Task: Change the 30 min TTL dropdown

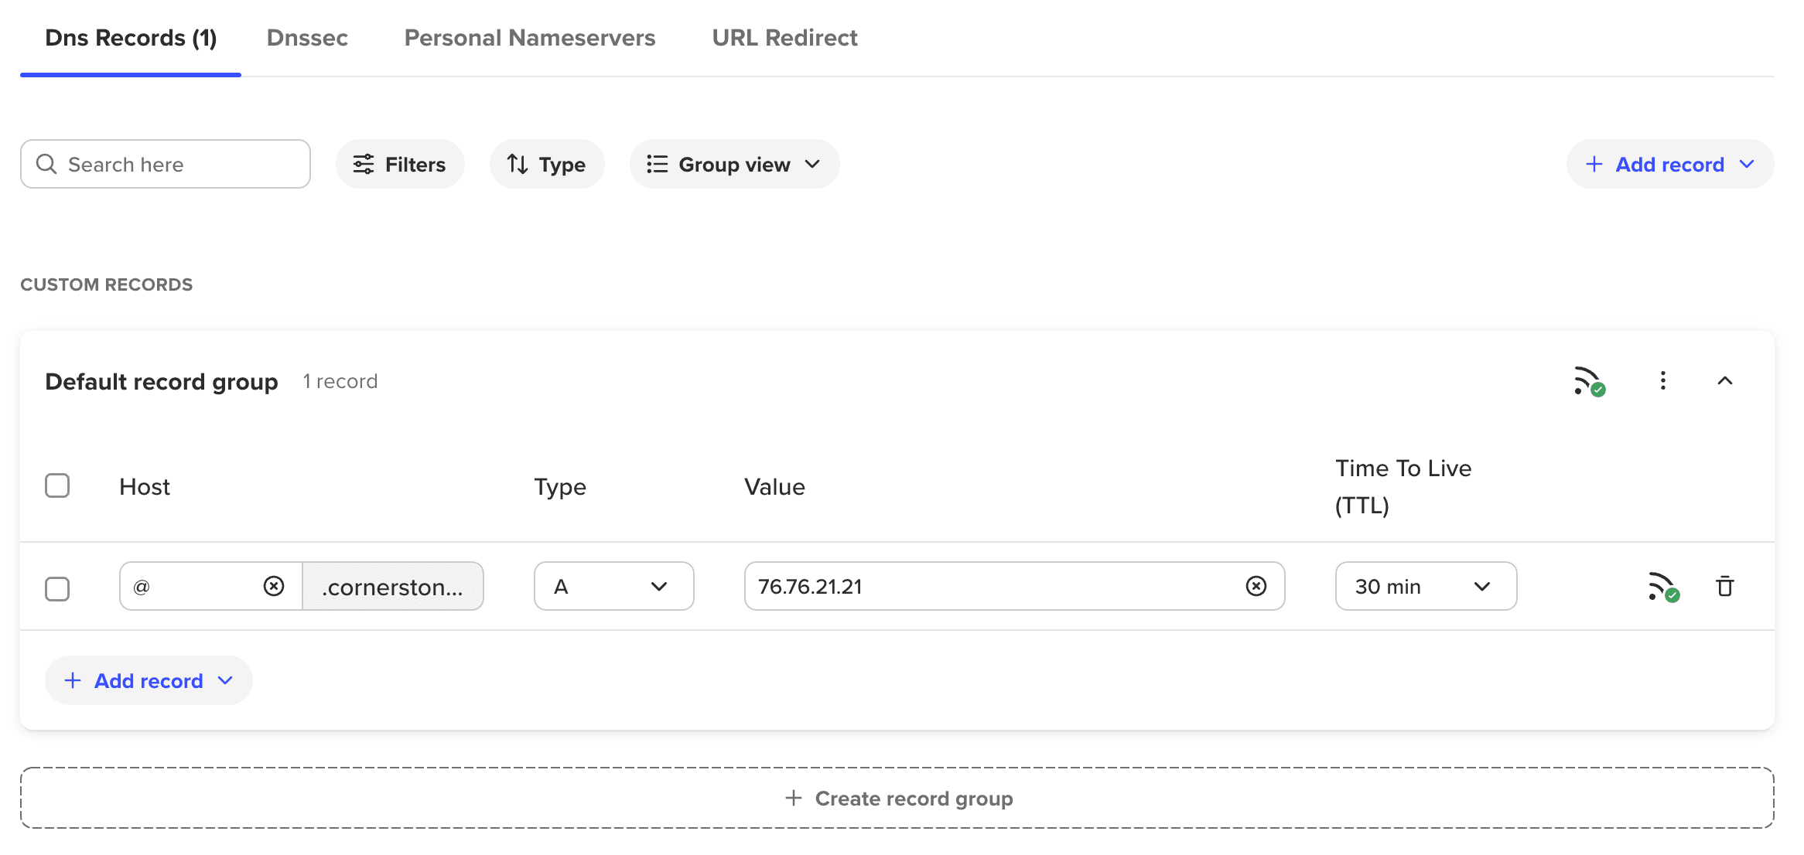Action: point(1425,586)
